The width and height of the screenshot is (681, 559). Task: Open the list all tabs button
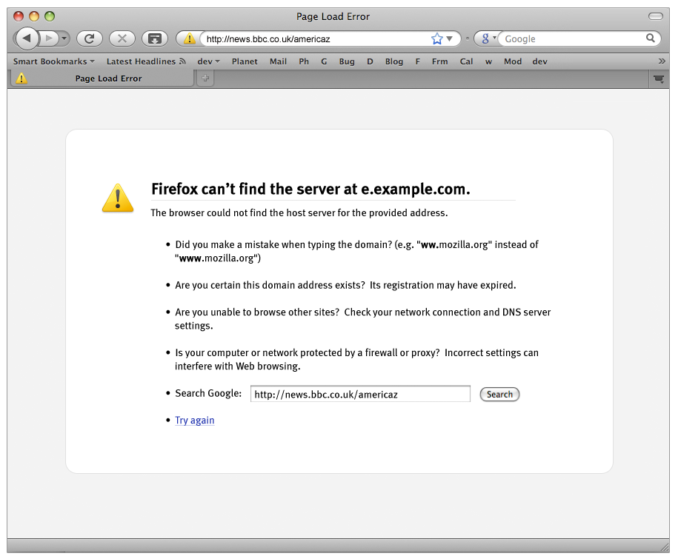[x=659, y=79]
